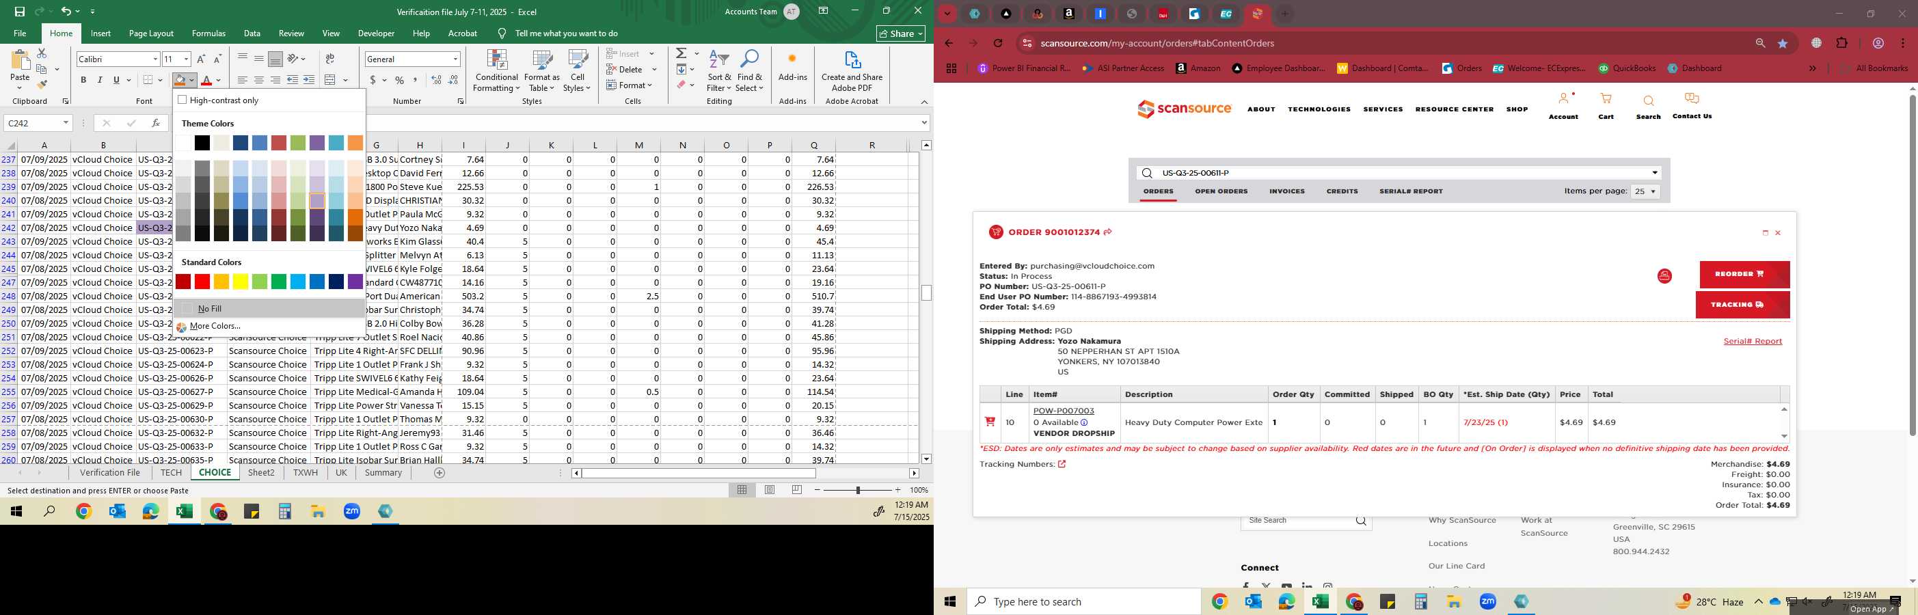Open the QuickBooks bookmark
Viewport: 1918px width, 615px height.
pyautogui.click(x=1627, y=68)
